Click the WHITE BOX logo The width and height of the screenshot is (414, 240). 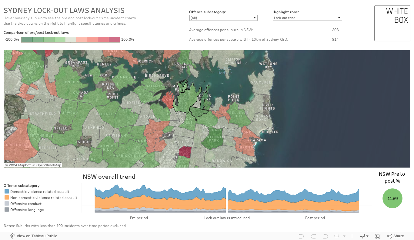(392, 23)
